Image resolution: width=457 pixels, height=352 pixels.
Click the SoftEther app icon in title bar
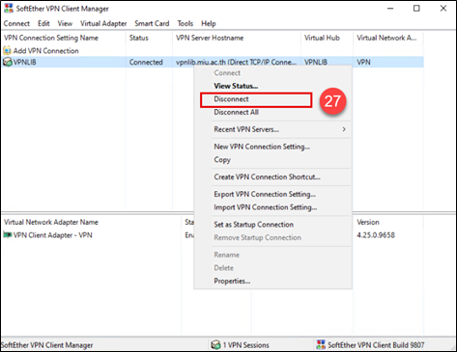point(9,9)
